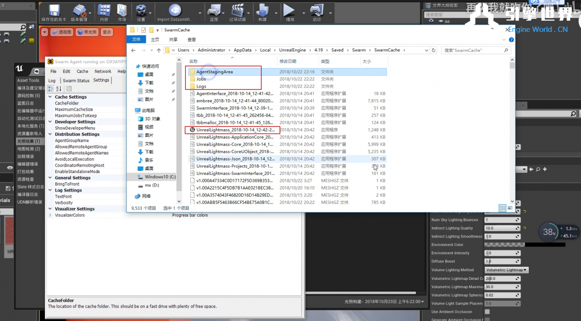Toggle Perspective (透视图) viewport button
Image resolution: width=581 pixels, height=321 pixels.
[61, 32]
